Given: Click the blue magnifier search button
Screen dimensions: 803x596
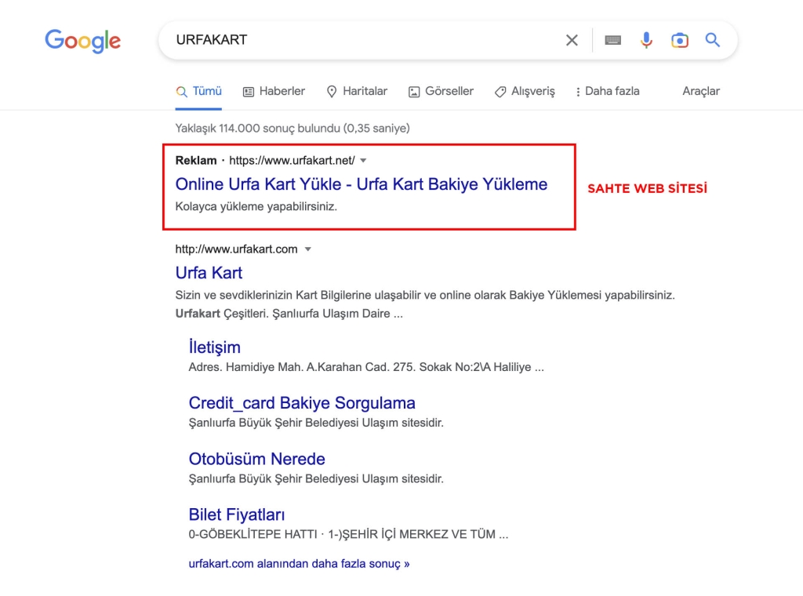Looking at the screenshot, I should point(712,39).
